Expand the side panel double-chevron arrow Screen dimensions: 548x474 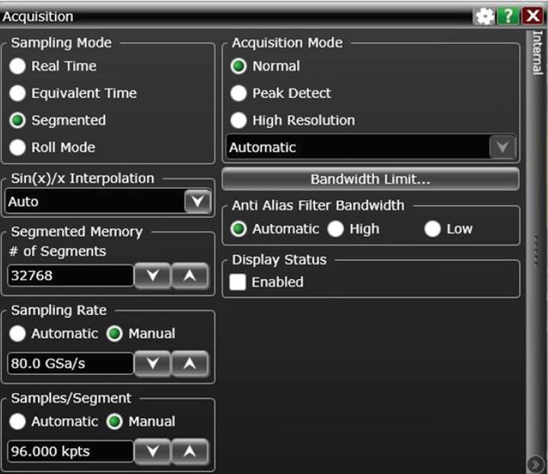pyautogui.click(x=534, y=463)
